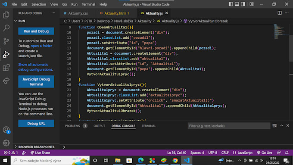Open Visual Studio Code taskbar icon
This screenshot has height=165, width=293.
(x=187, y=160)
